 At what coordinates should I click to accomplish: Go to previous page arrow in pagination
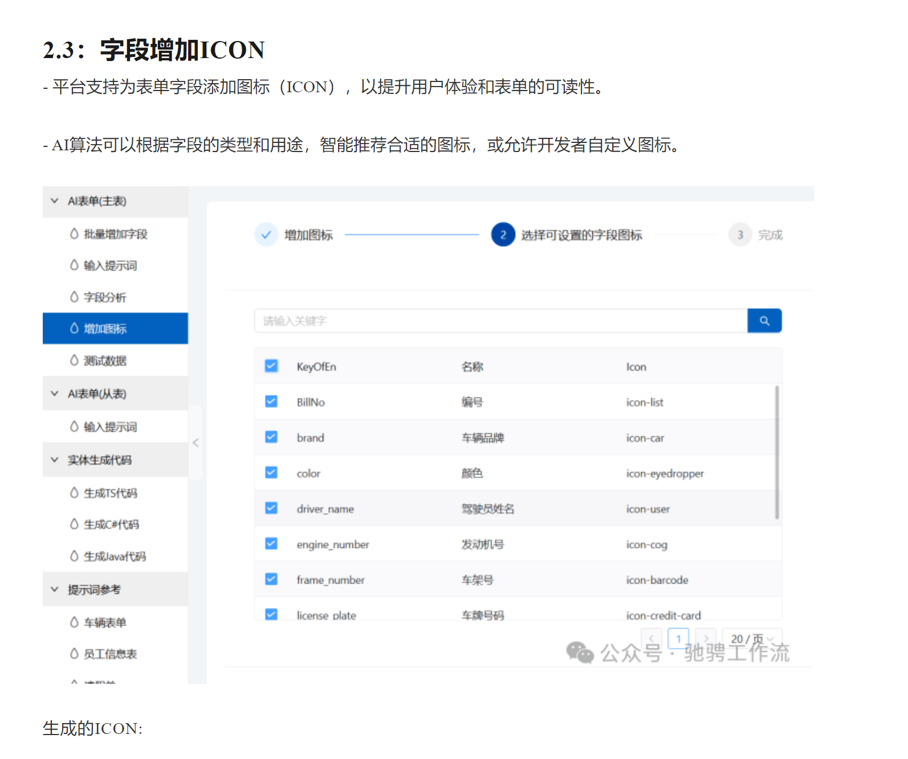(652, 638)
